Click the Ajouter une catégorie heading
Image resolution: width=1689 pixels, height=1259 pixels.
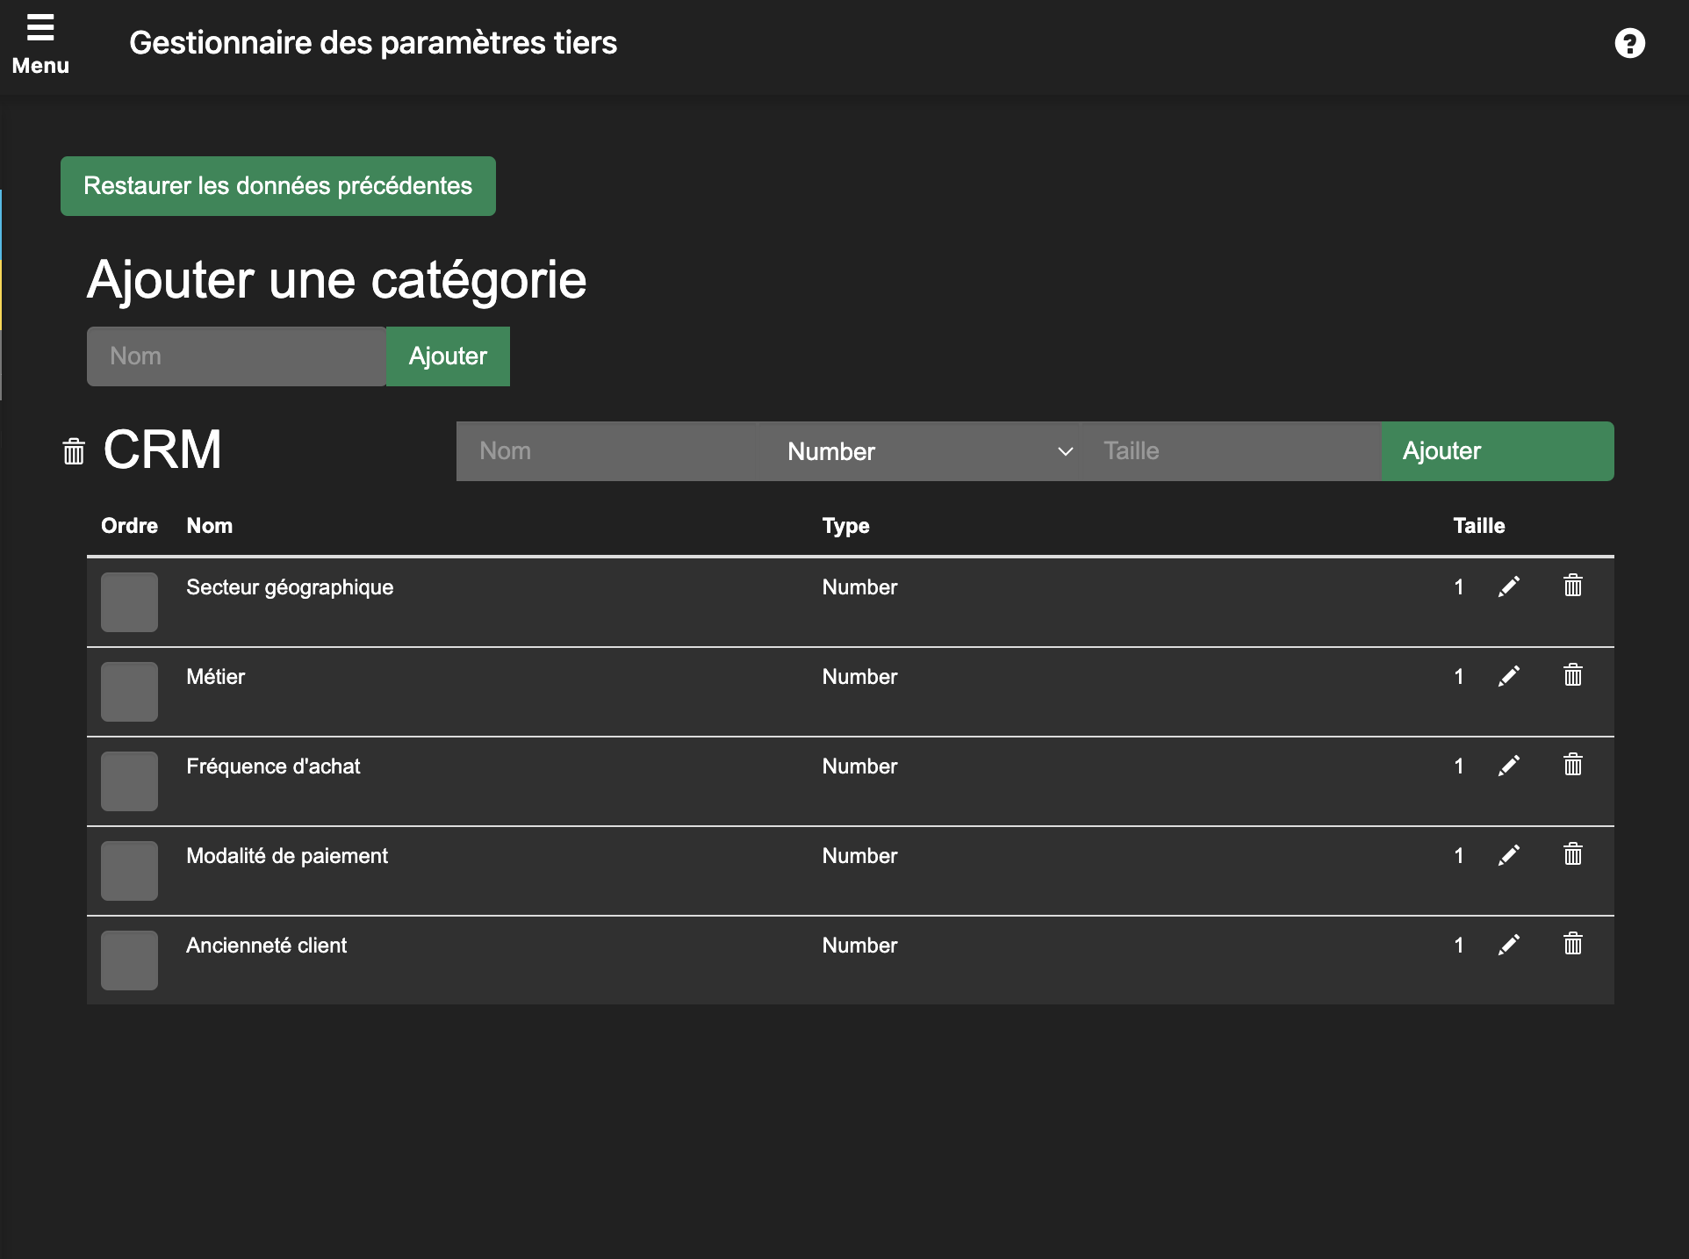click(x=336, y=280)
